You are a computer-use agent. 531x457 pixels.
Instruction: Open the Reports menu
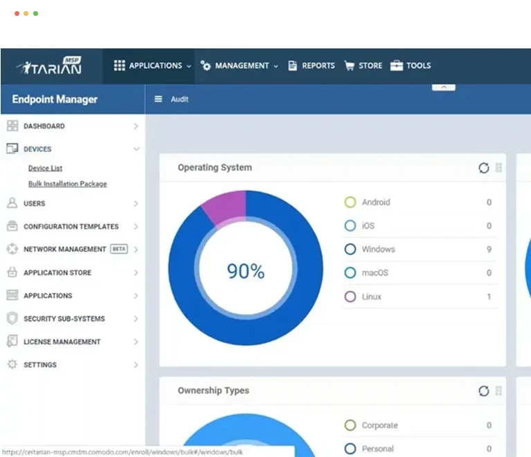click(312, 66)
